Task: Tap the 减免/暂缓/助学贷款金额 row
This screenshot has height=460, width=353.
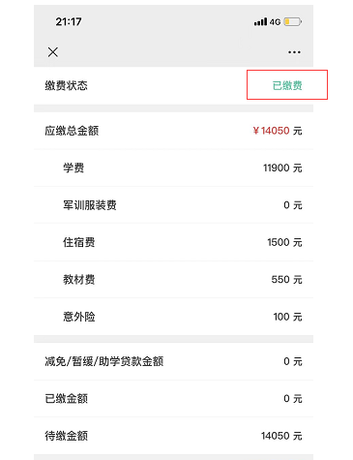Action: [x=173, y=361]
